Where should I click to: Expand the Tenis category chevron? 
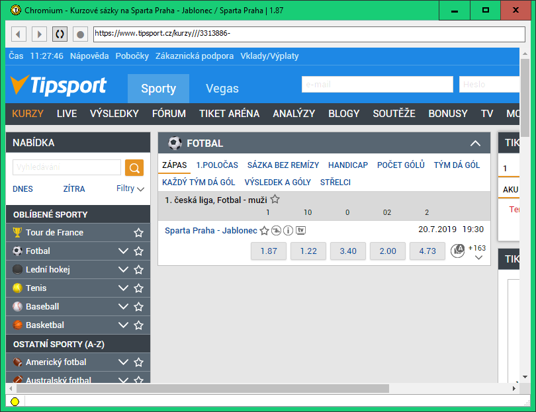coord(123,288)
